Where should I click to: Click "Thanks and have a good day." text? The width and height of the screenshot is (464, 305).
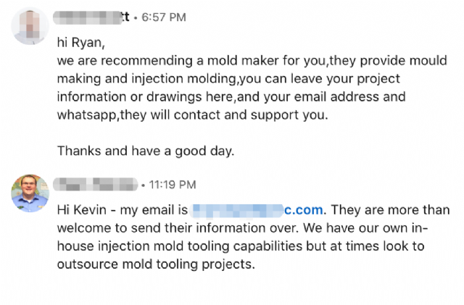point(146,151)
